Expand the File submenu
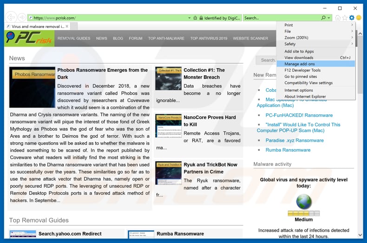The image size is (367, 243). pyautogui.click(x=316, y=31)
